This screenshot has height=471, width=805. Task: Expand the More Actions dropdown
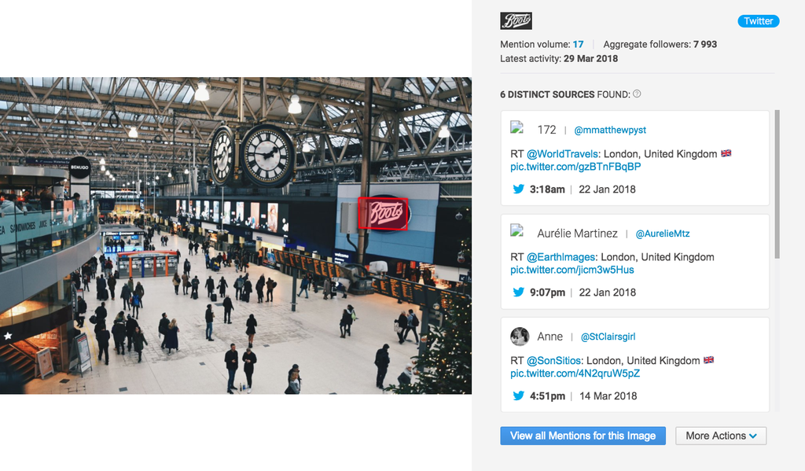721,436
